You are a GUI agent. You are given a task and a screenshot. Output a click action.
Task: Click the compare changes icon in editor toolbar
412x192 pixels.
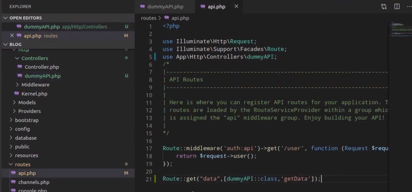pyautogui.click(x=384, y=6)
